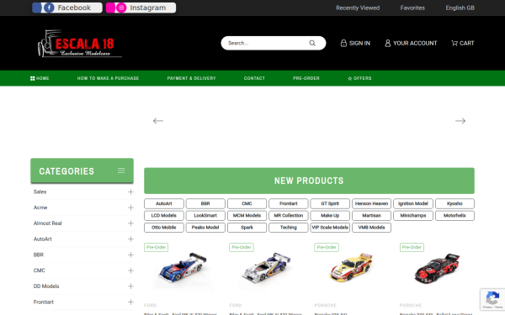Open How To Make A Purchase page
505x315 pixels.
pyautogui.click(x=108, y=78)
